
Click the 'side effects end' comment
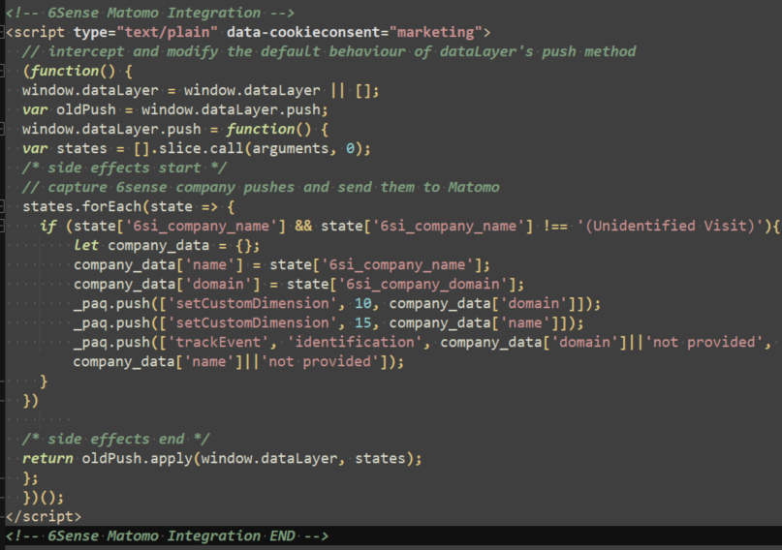(115, 439)
